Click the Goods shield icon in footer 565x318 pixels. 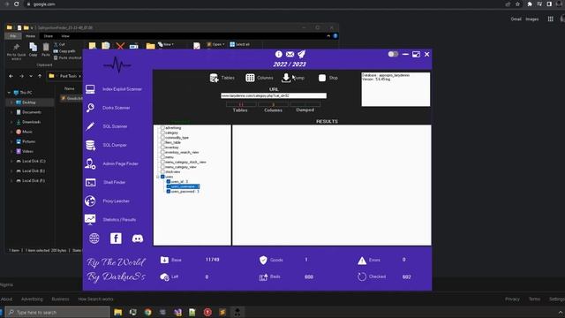coord(263,260)
